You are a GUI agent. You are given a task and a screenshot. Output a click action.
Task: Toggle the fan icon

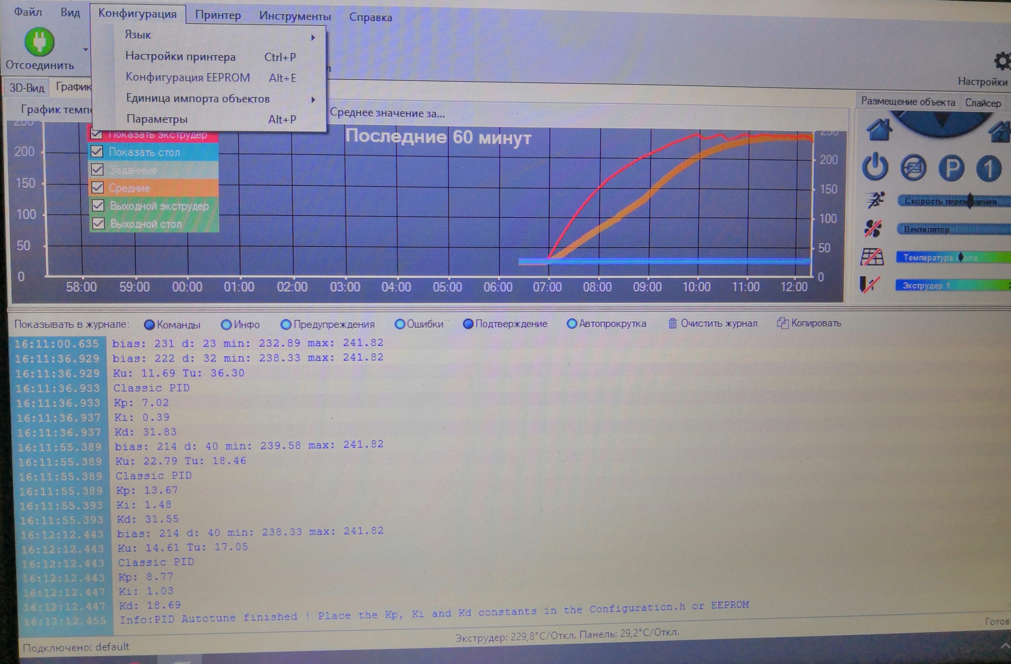tap(872, 228)
